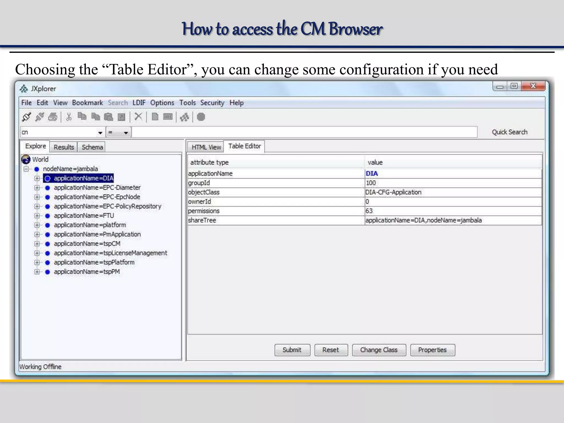
Task: Click the shareTree value cell
Action: coord(453,221)
